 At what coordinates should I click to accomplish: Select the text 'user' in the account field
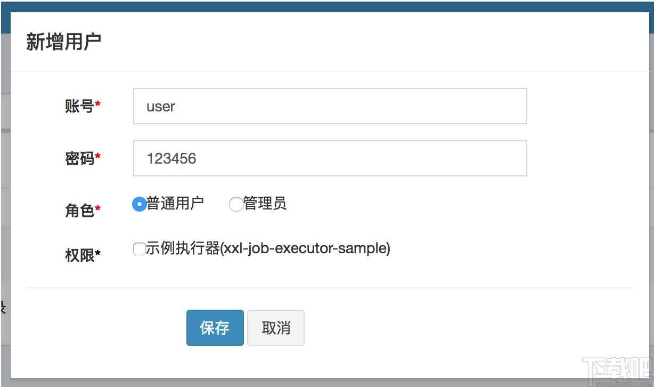click(x=161, y=107)
